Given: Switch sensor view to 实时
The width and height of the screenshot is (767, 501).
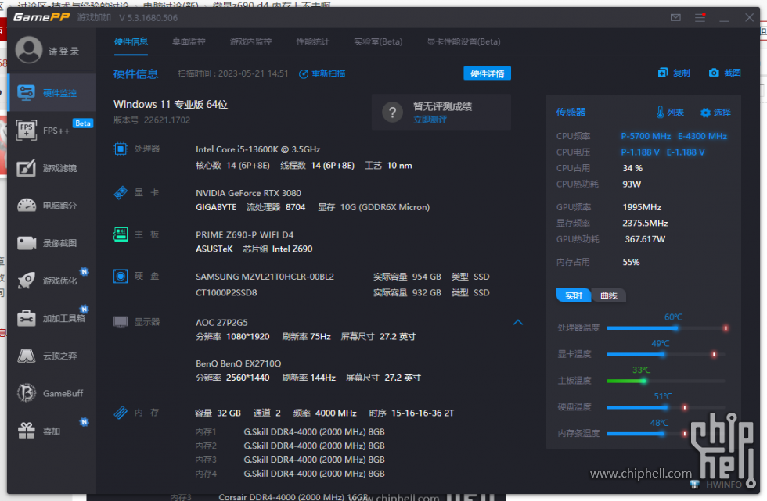Looking at the screenshot, I should click(x=573, y=295).
